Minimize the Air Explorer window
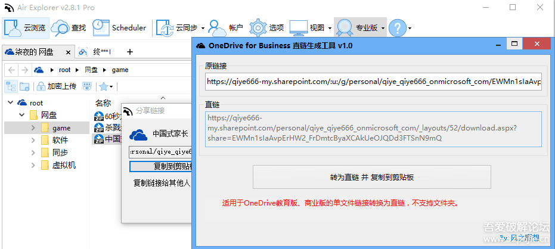This screenshot has height=249, width=555. [487, 7]
